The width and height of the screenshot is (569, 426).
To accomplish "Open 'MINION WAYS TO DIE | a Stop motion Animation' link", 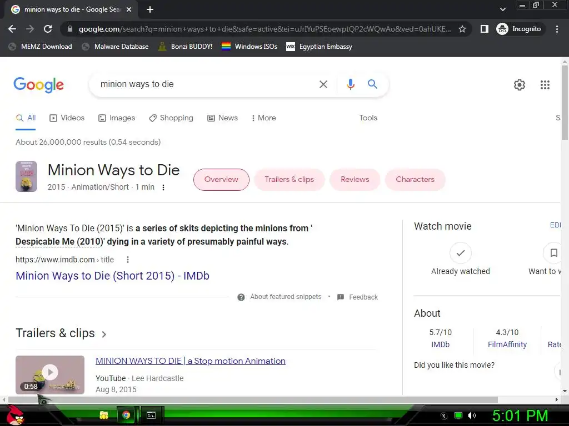I will click(191, 361).
